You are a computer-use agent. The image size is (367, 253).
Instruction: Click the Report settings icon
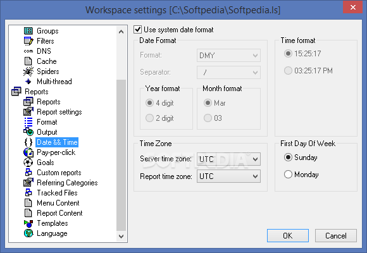pyautogui.click(x=28, y=112)
